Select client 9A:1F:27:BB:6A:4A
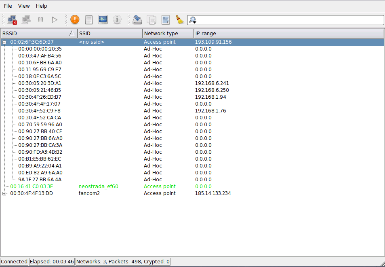Image resolution: width=385 pixels, height=267 pixels. point(40,180)
